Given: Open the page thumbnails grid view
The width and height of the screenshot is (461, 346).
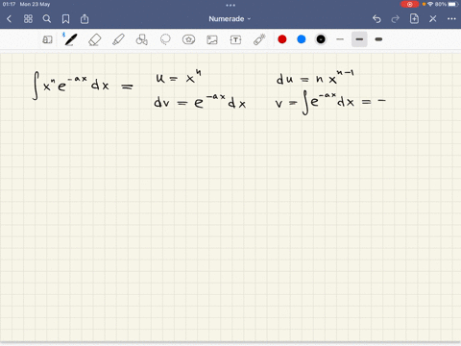Looking at the screenshot, I should click(28, 19).
